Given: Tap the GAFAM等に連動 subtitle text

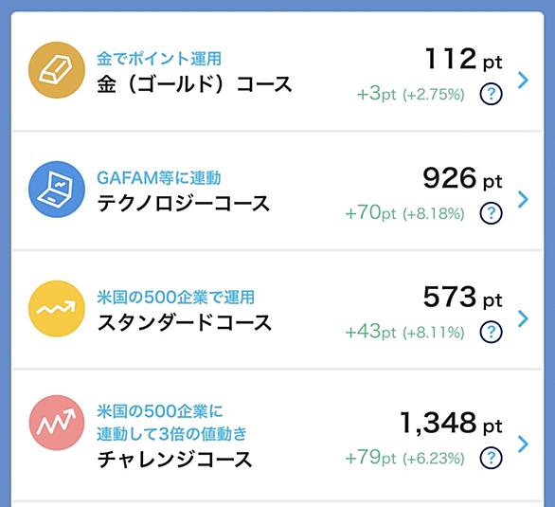Looking at the screenshot, I should click(x=159, y=178).
